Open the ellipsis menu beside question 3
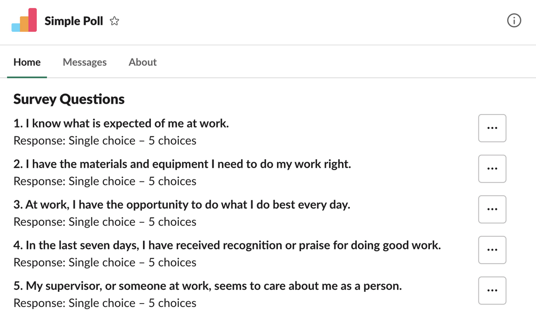This screenshot has width=536, height=313. click(492, 209)
